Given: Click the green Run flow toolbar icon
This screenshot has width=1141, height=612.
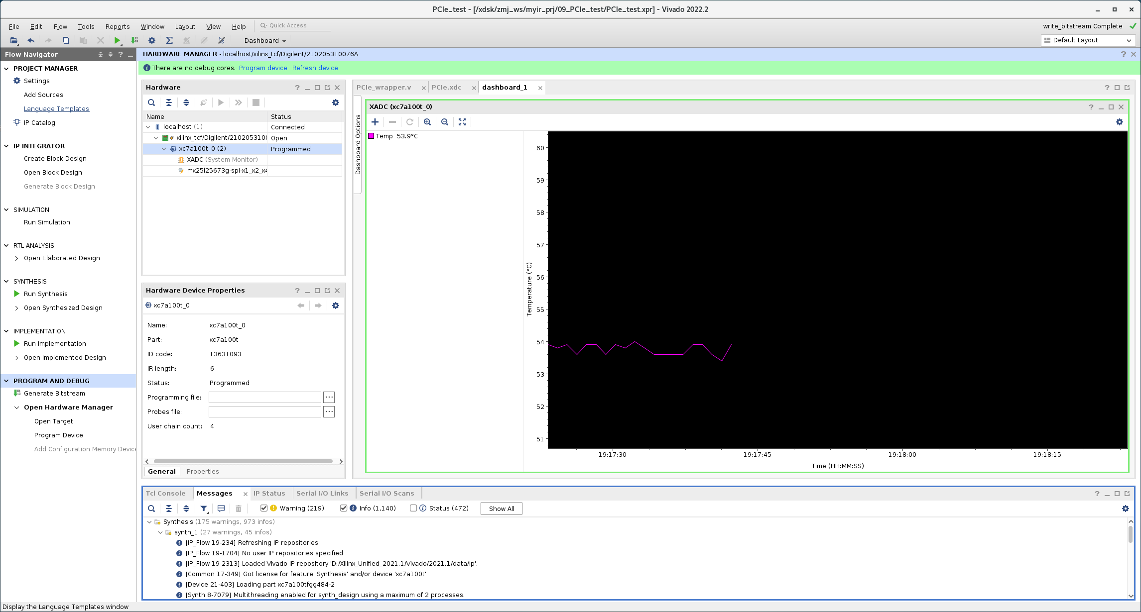Looking at the screenshot, I should pyautogui.click(x=117, y=40).
